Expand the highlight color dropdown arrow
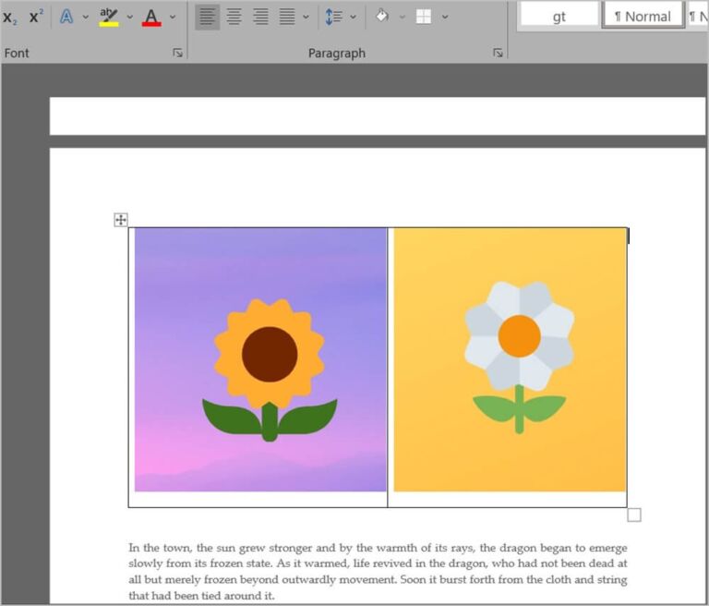 129,17
